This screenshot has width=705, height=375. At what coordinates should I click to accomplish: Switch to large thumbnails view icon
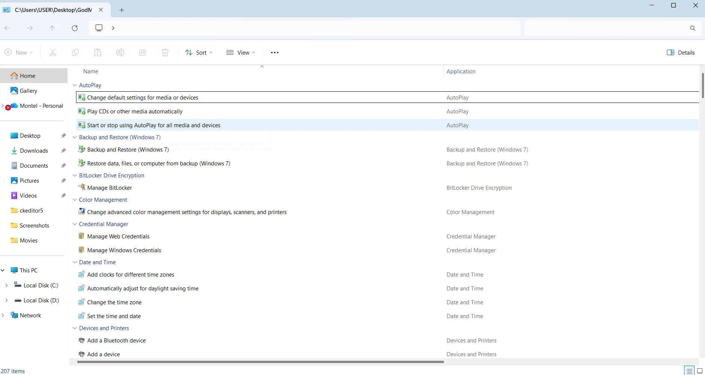tap(699, 371)
